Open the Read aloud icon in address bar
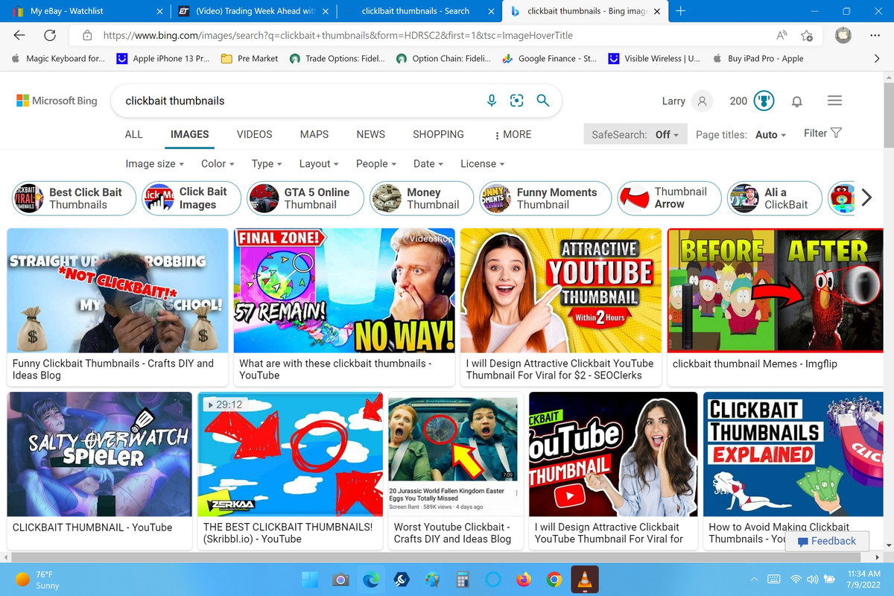894x596 pixels. coord(782,35)
